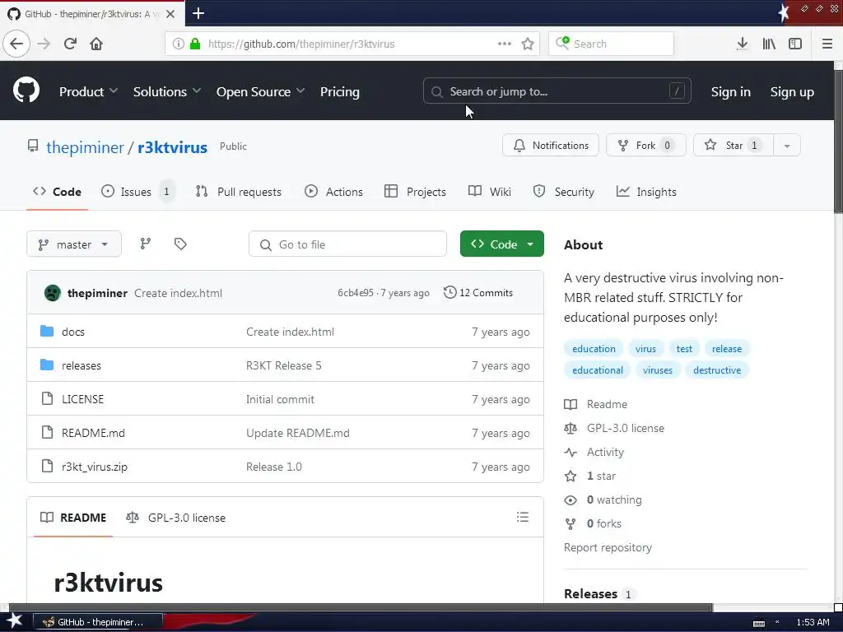843x632 pixels.
Task: Click the GitHub octocat logo
Action: [26, 91]
